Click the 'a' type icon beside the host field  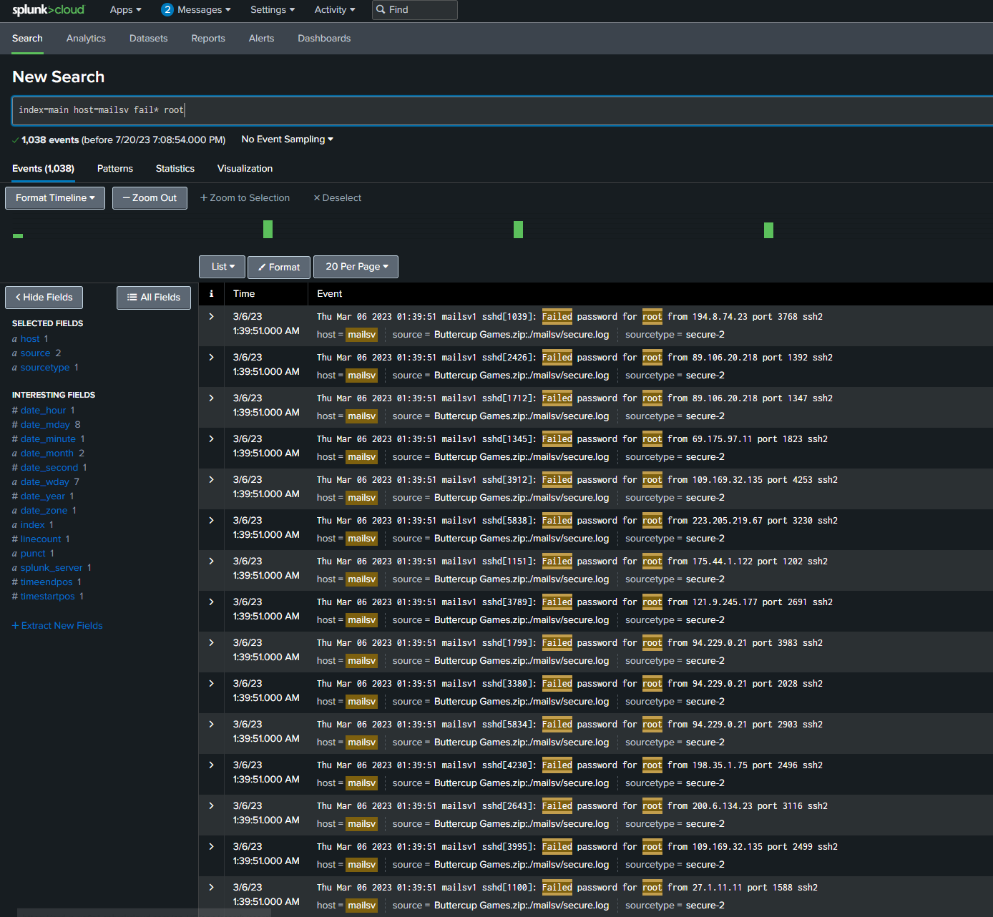coord(15,338)
